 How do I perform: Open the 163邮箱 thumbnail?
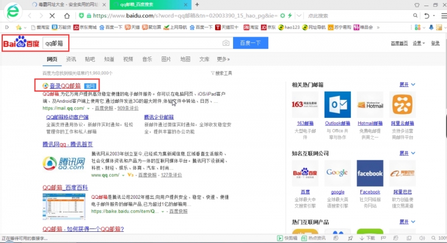click(x=305, y=104)
